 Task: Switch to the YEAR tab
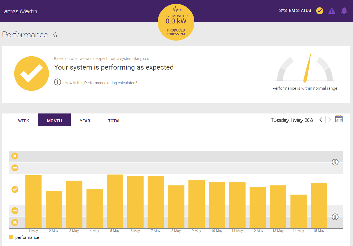85,121
